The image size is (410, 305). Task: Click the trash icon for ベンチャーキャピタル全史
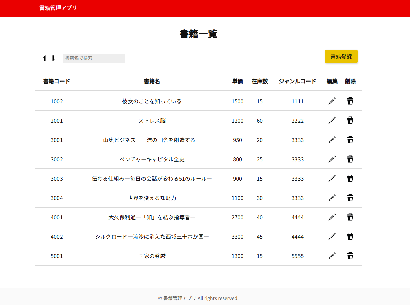tap(350, 159)
